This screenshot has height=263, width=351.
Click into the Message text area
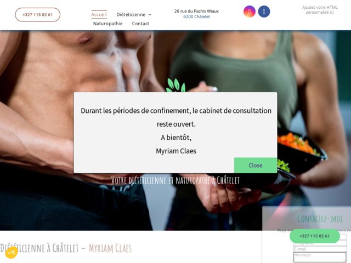click(x=320, y=257)
